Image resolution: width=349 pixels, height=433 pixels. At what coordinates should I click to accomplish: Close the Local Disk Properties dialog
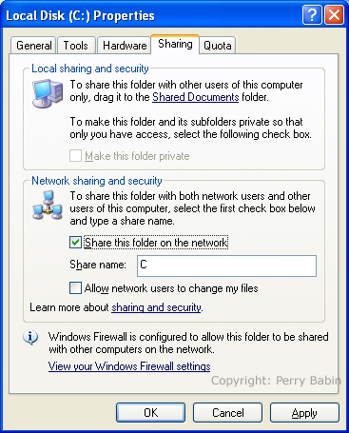coord(334,15)
